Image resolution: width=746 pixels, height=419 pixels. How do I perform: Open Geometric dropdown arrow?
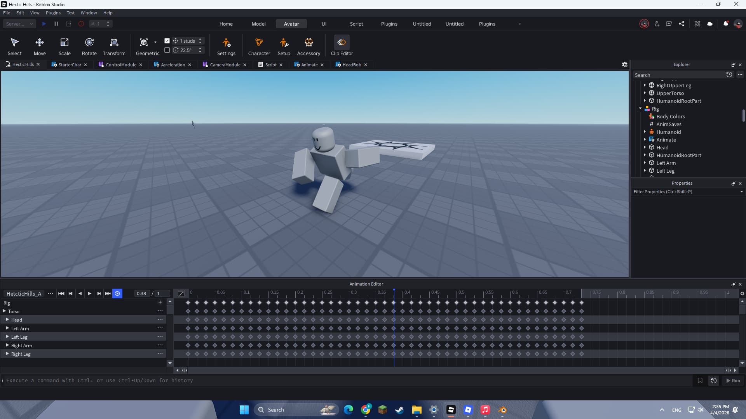tap(155, 42)
